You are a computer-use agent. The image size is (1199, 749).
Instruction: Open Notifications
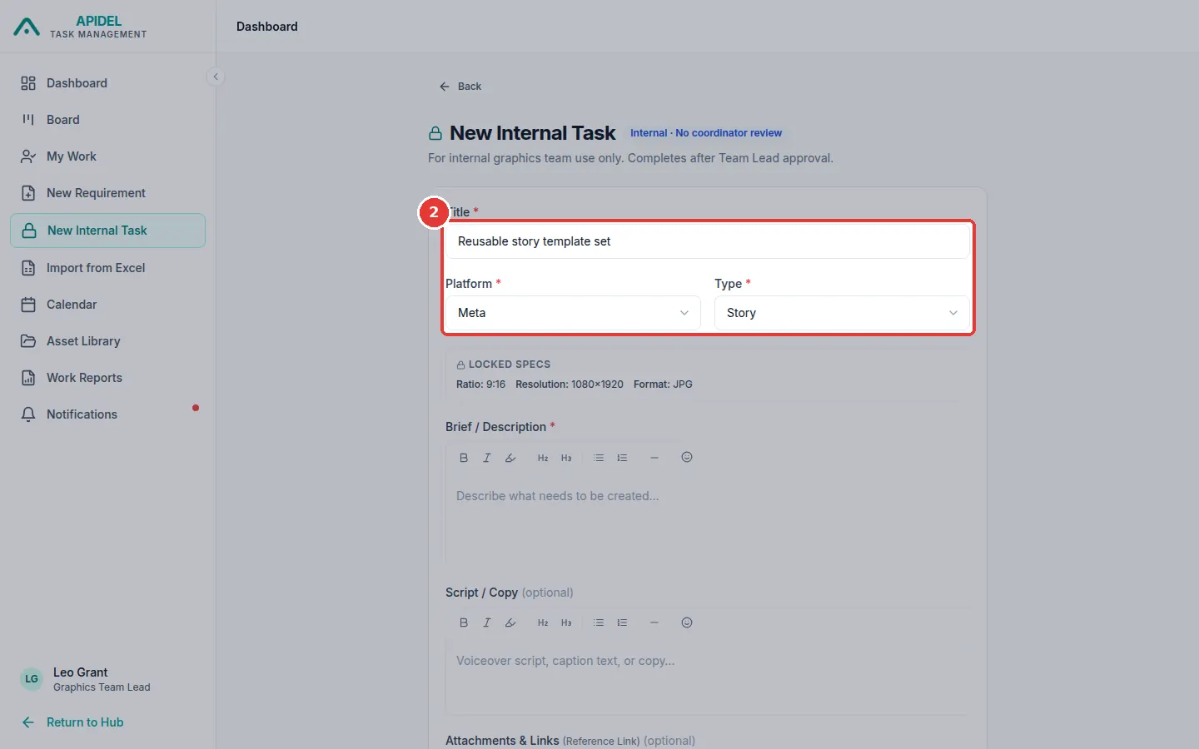pos(107,414)
